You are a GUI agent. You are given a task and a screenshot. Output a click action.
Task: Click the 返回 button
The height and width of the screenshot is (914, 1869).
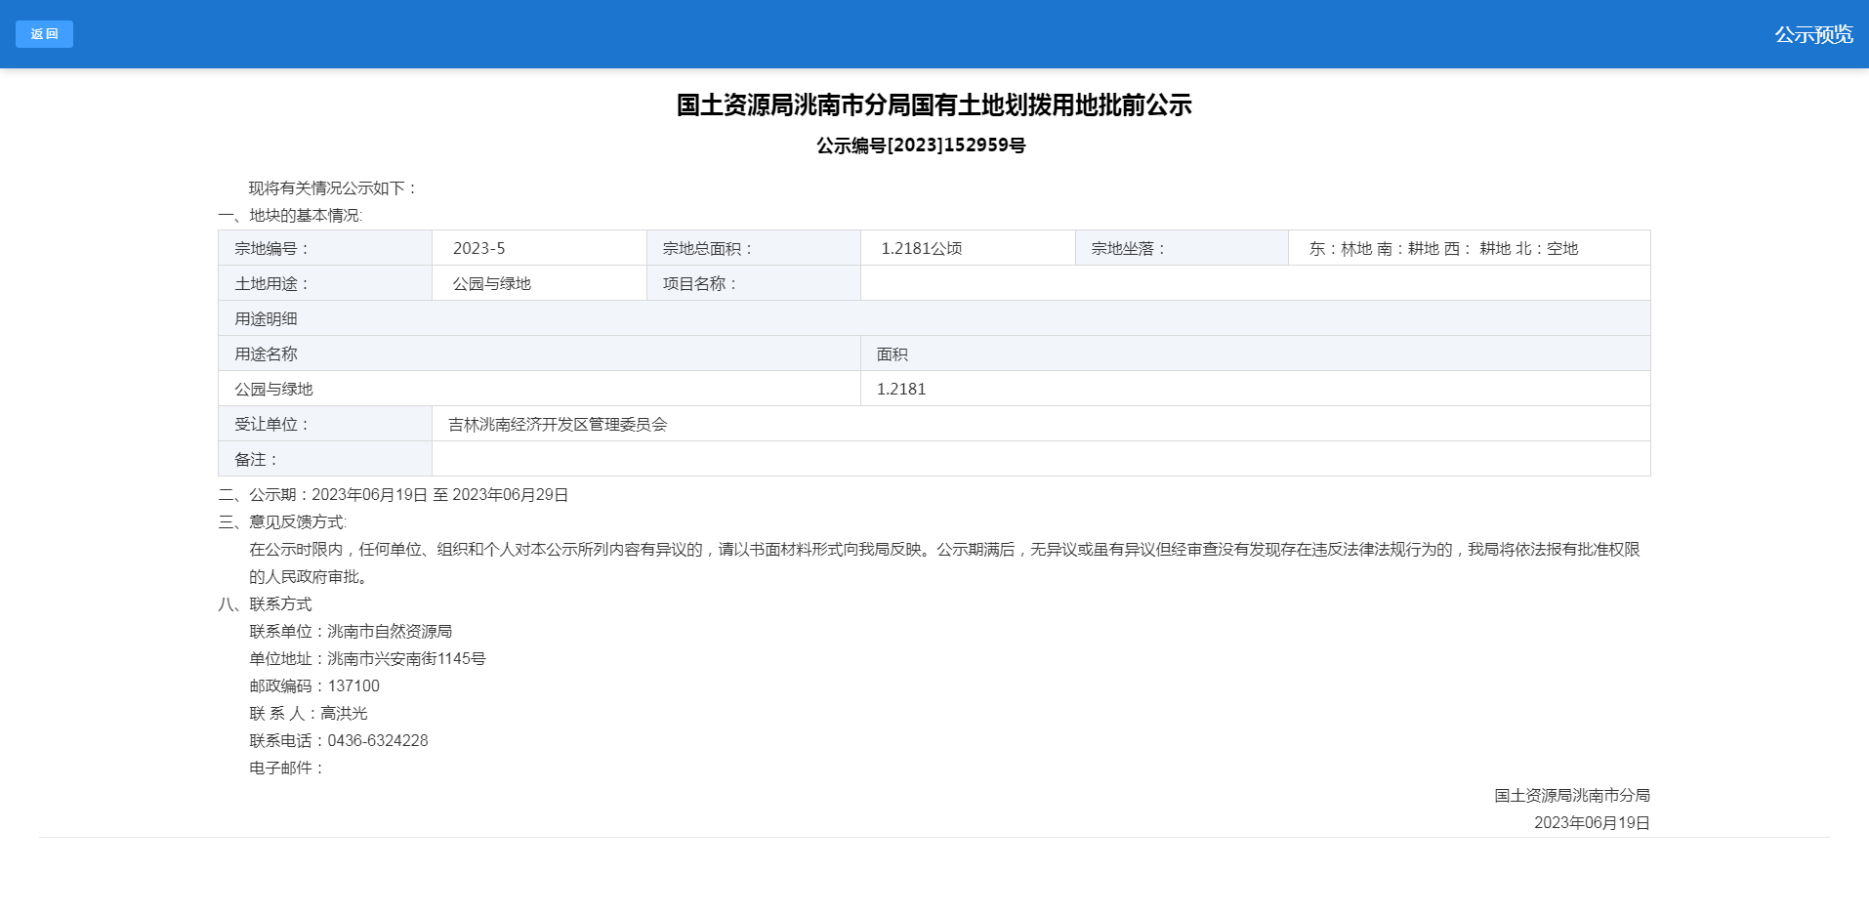click(x=44, y=34)
